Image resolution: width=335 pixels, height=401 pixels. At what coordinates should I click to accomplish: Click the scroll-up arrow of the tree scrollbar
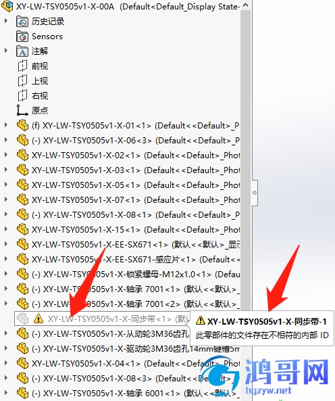pos(245,5)
